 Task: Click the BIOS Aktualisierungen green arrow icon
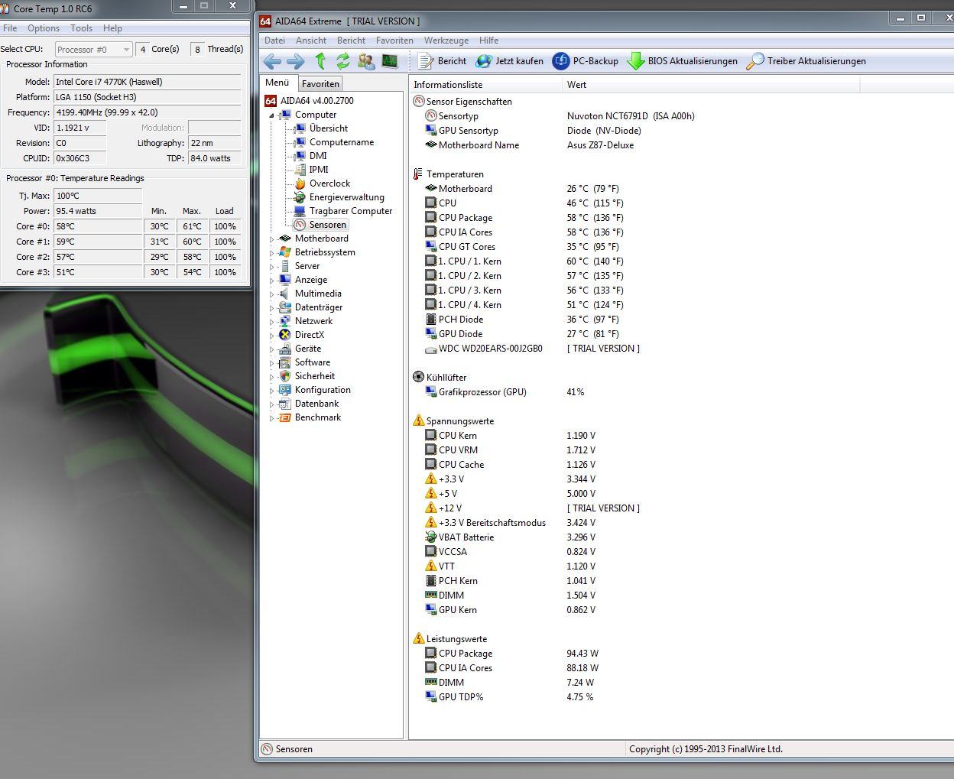[636, 61]
